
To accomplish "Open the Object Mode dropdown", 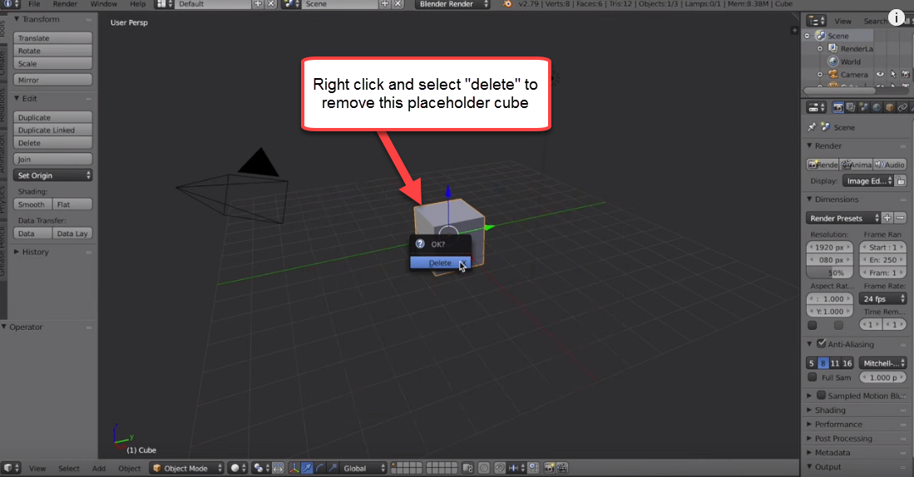I will point(186,468).
